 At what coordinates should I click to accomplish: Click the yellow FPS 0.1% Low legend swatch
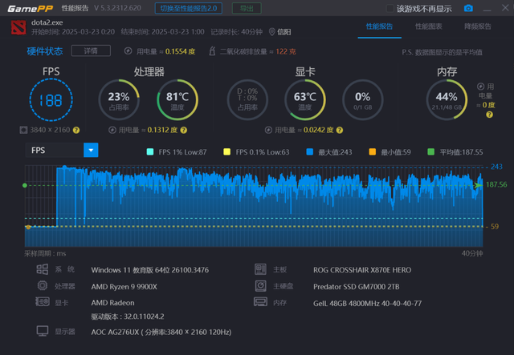226,151
